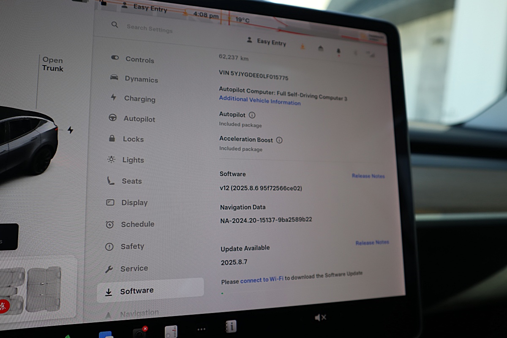This screenshot has width=507, height=338.
Task: Tap the red seatbelt warning icon
Action: tap(4, 305)
